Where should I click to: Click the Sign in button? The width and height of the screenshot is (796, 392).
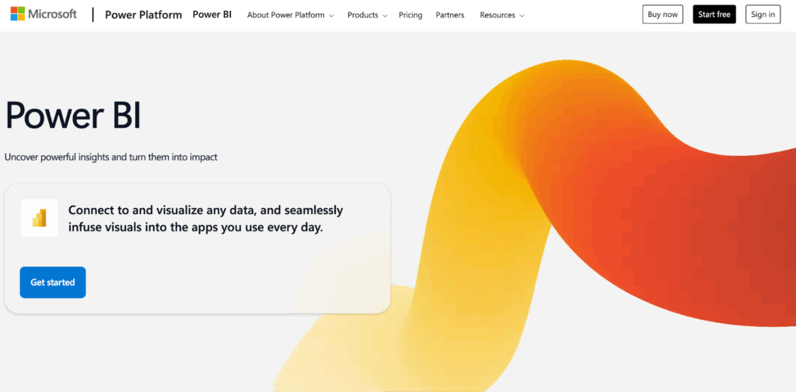(763, 15)
